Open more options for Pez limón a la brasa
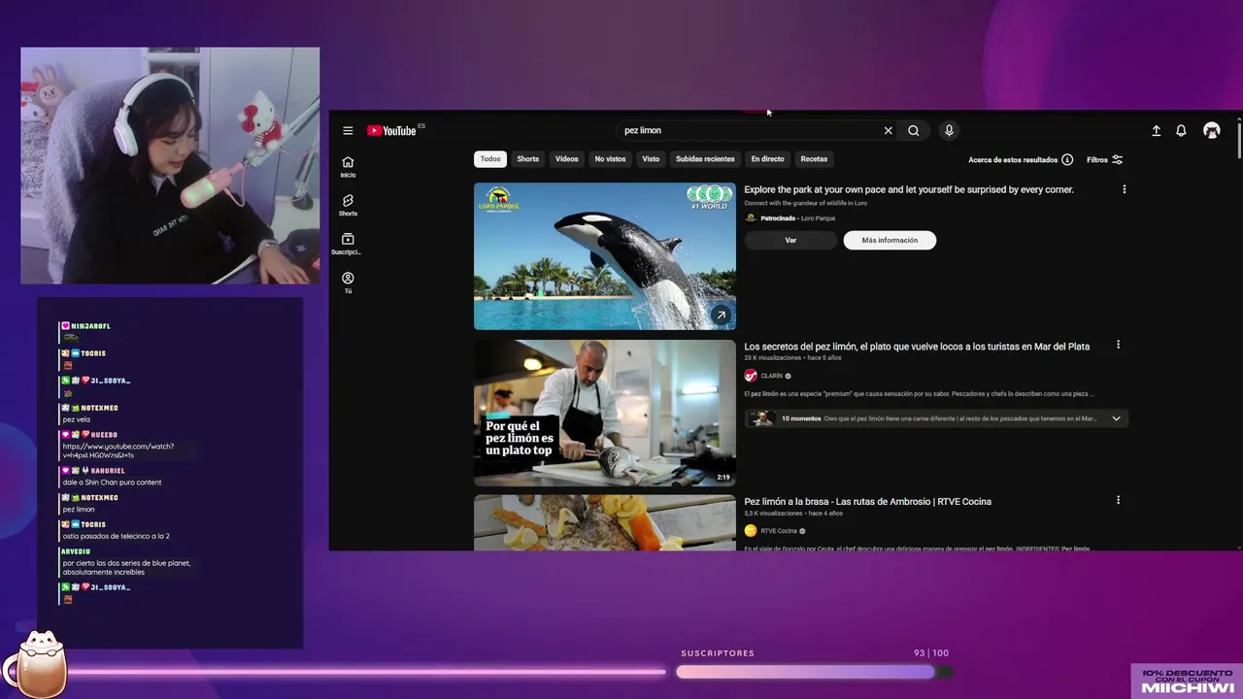1243x699 pixels. point(1118,500)
